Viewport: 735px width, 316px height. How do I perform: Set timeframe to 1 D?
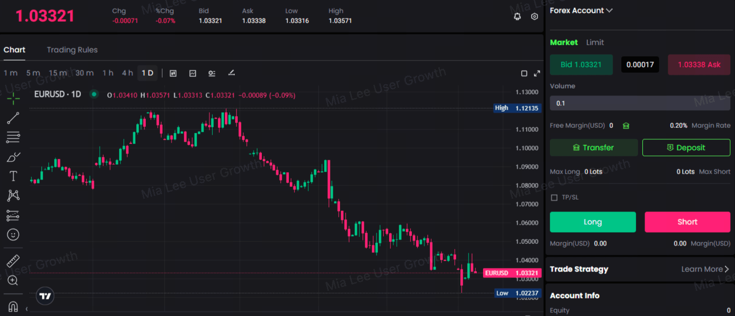(x=148, y=73)
